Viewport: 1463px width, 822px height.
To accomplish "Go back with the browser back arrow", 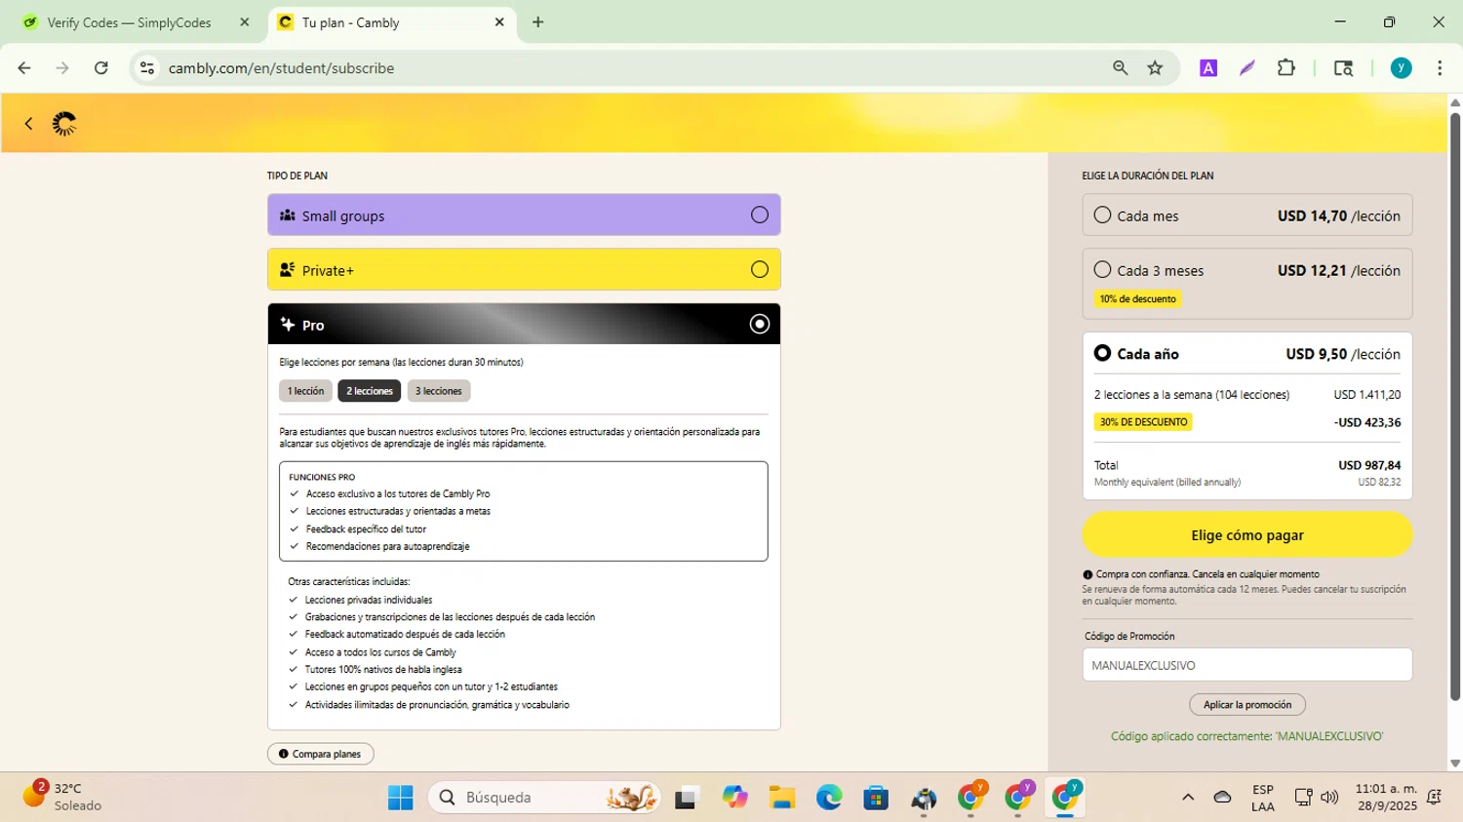I will [24, 68].
